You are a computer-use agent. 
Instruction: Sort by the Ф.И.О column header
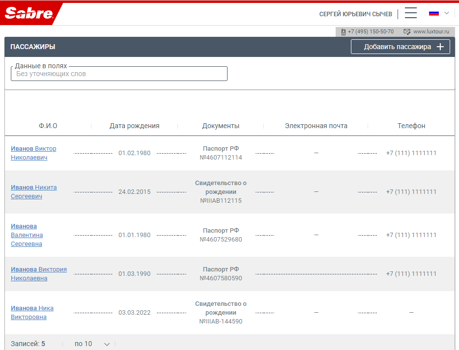coord(48,126)
